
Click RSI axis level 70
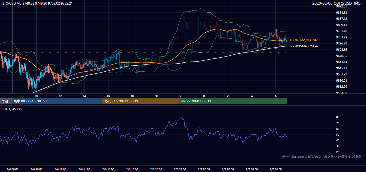click(x=338, y=123)
